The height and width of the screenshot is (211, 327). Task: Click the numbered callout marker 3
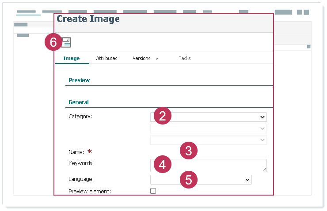coord(188,151)
